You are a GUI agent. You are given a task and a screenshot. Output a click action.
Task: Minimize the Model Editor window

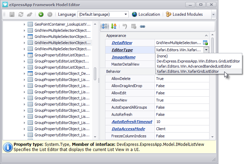pos(190,5)
